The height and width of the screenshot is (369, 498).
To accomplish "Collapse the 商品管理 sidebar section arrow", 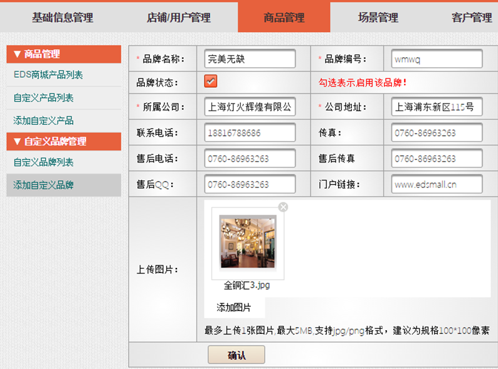I will [x=17, y=55].
